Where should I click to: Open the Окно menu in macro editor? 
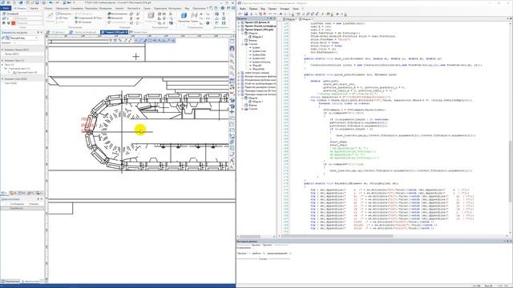[296, 9]
